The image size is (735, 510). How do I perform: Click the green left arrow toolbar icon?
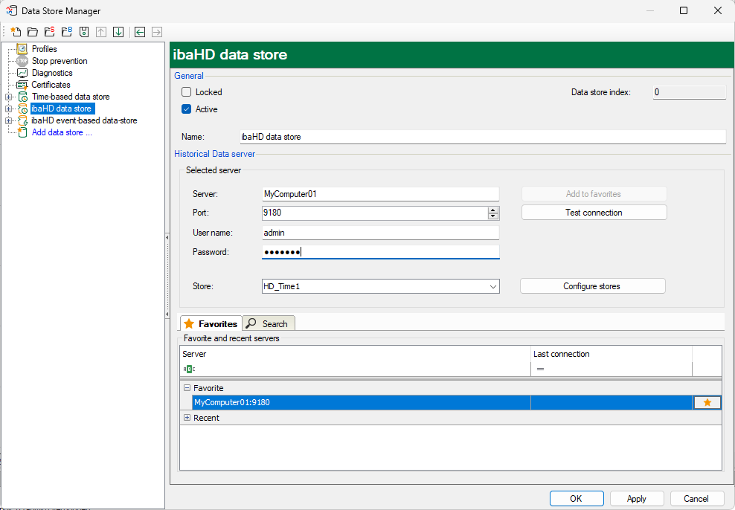(139, 32)
